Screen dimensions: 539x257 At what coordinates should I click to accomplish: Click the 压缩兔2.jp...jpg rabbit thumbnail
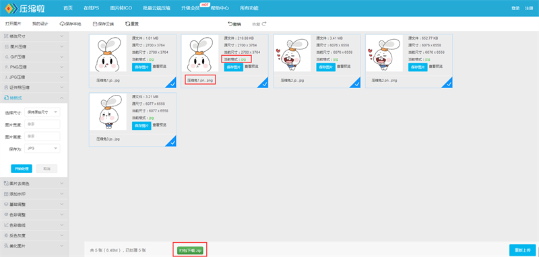292,54
